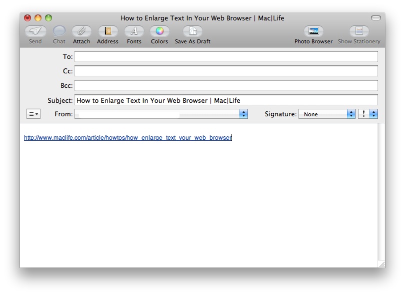Click the Signature: label
This screenshot has width=405, height=295.
pos(280,114)
